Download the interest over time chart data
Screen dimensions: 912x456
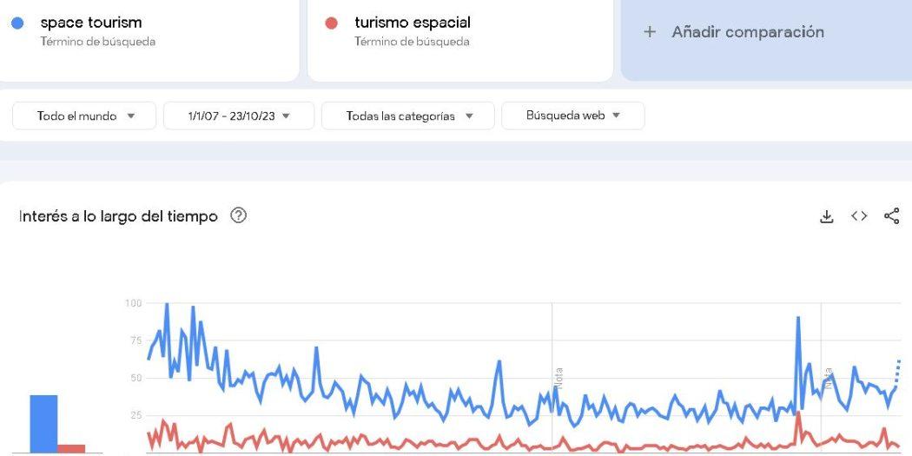click(827, 216)
